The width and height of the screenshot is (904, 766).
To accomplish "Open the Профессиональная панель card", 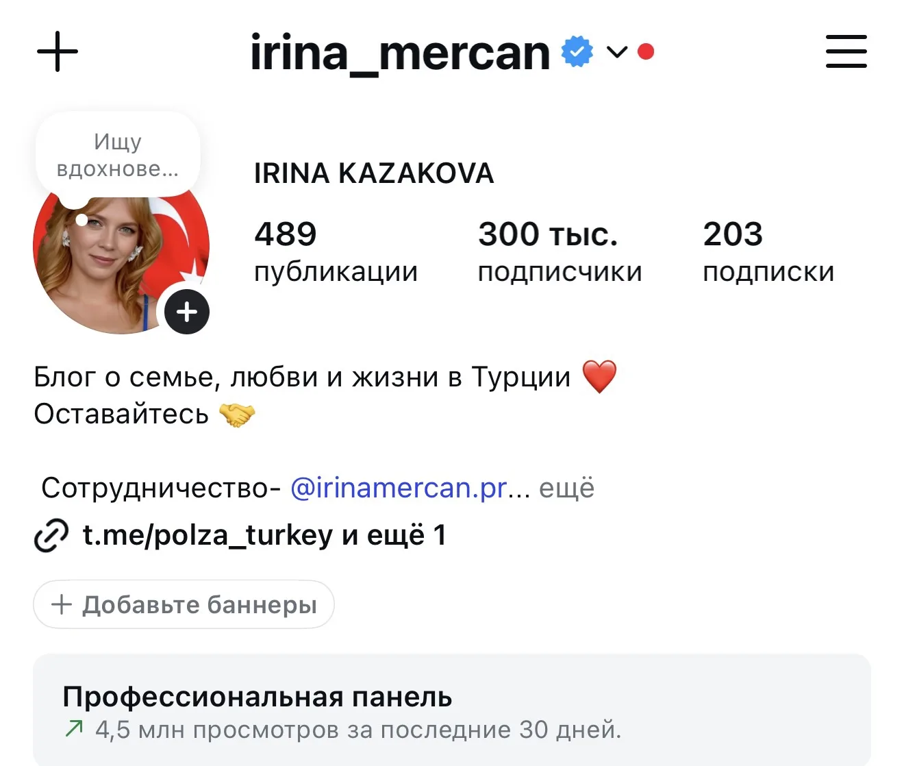I will (452, 711).
